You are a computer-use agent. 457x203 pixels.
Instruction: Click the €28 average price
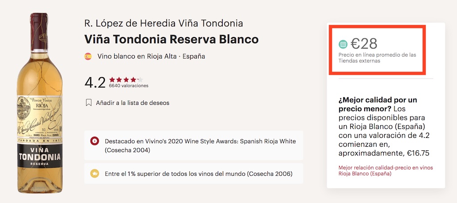coord(364,44)
